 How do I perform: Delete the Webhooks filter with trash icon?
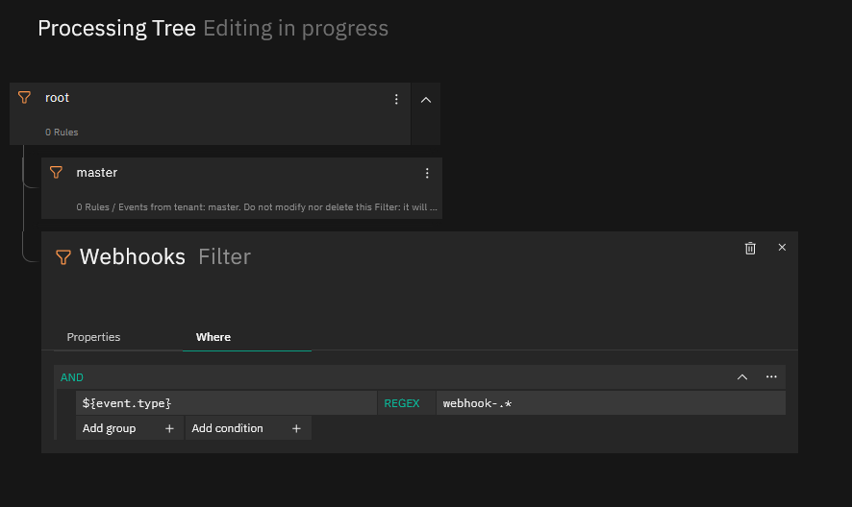750,248
